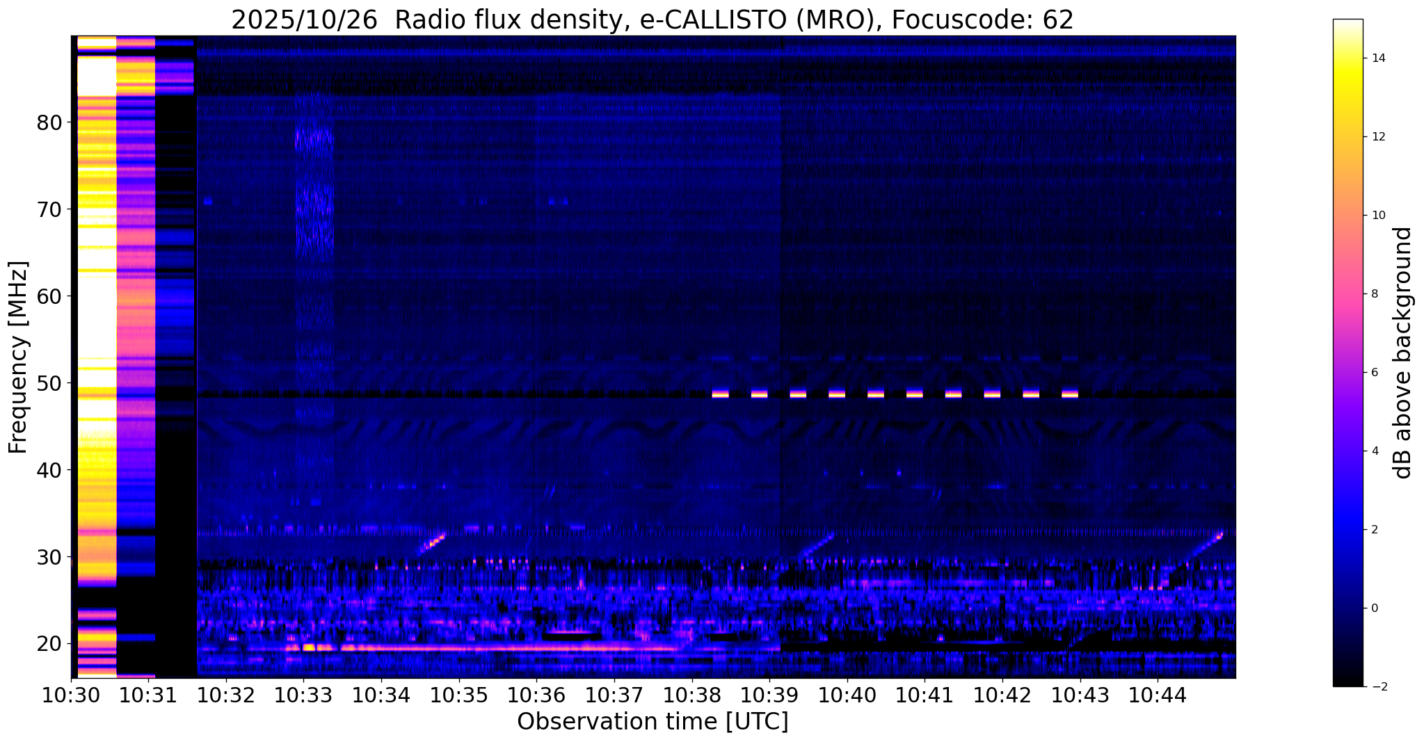
Task: Click the plot title mentioning e-CALLISTO (MRO)
Action: [652, 20]
